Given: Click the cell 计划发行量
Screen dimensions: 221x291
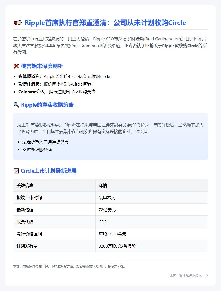Looking at the screenshot, I should pyautogui.click(x=54, y=246).
